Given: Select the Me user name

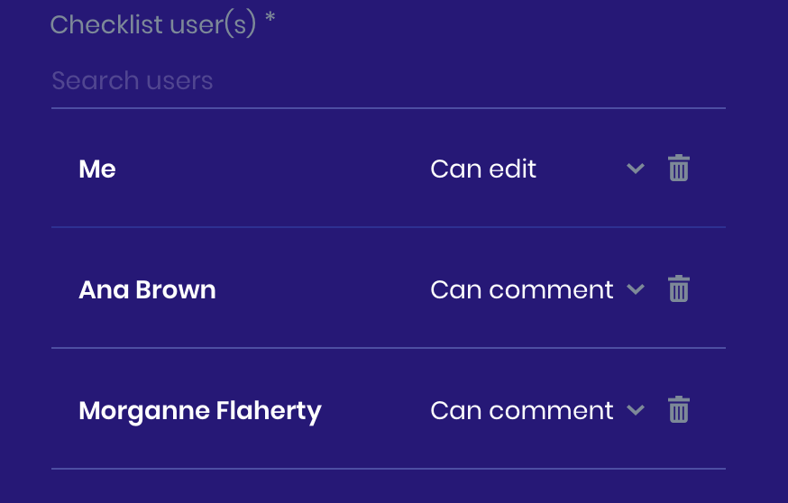Looking at the screenshot, I should (x=97, y=169).
